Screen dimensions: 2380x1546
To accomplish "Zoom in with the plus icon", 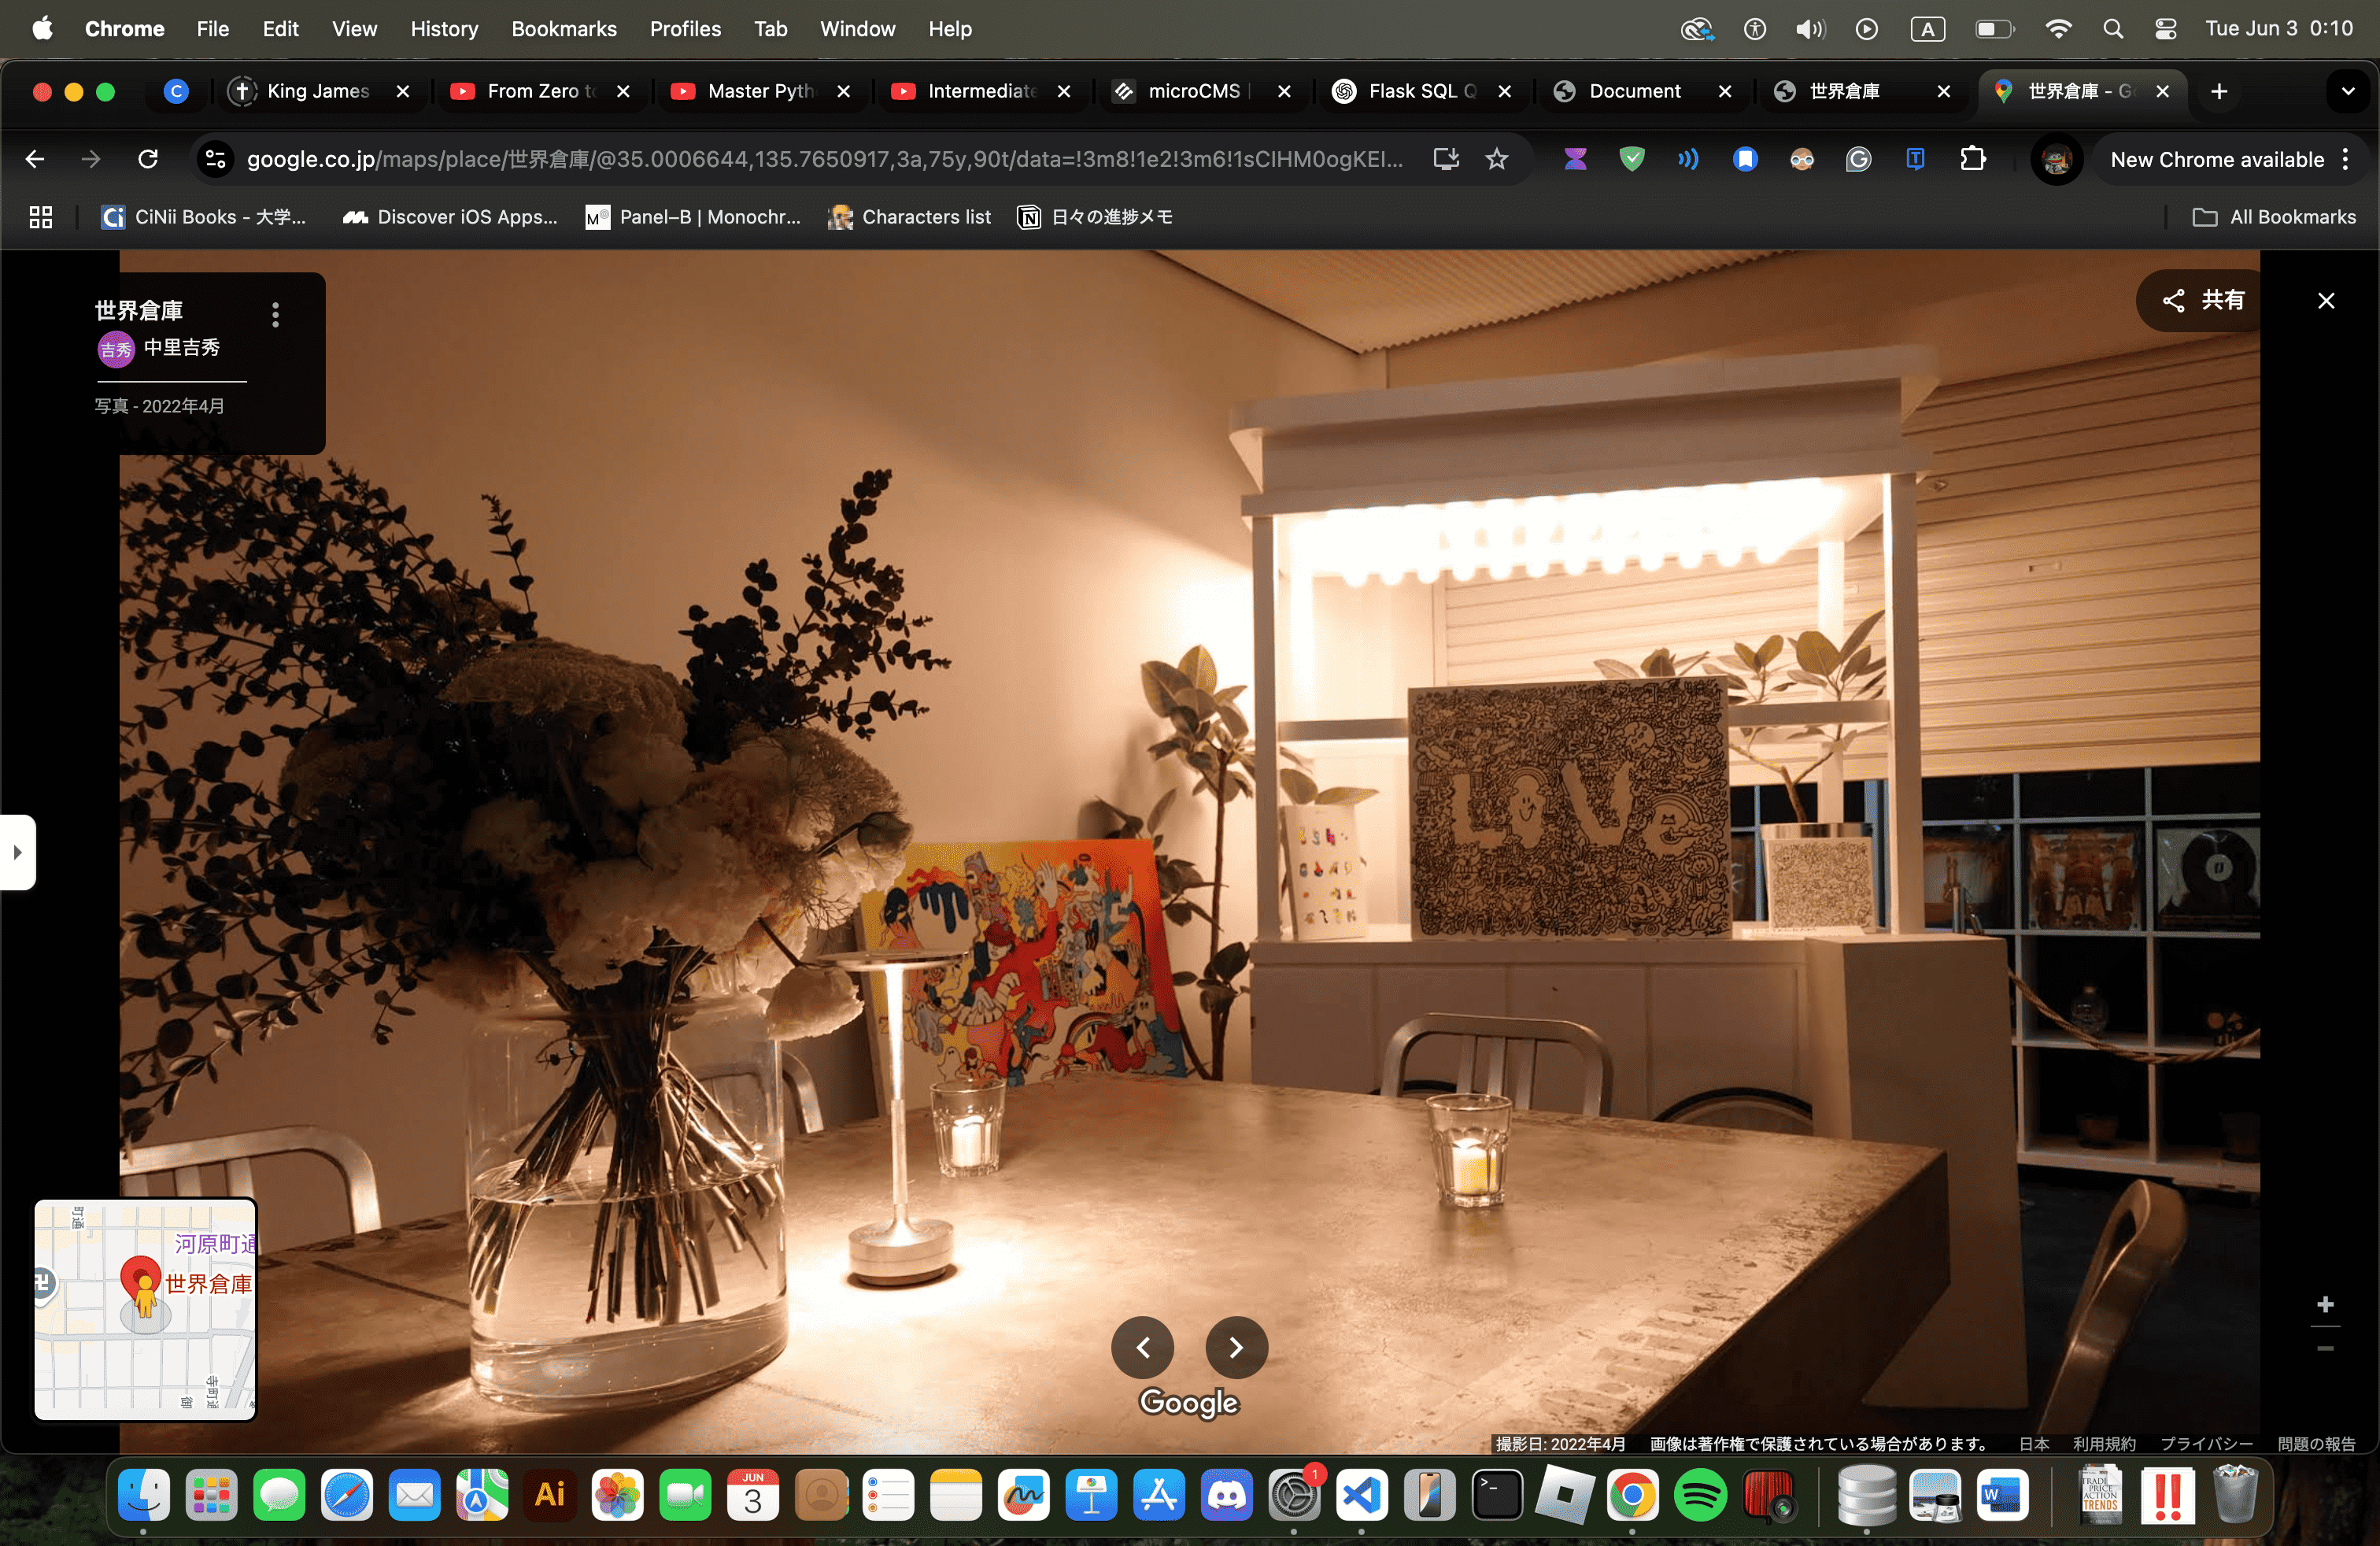I will [x=2324, y=1304].
